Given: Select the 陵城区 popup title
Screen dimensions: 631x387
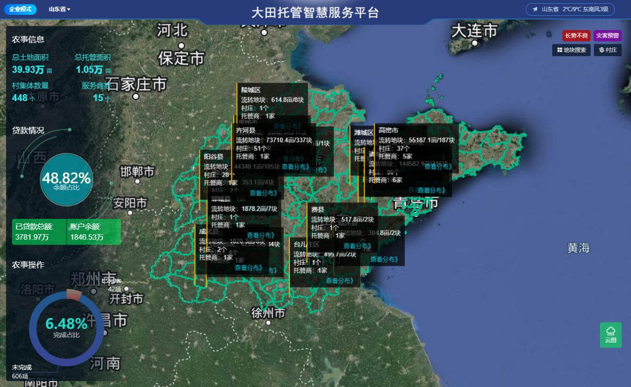Looking at the screenshot, I should click(251, 90).
